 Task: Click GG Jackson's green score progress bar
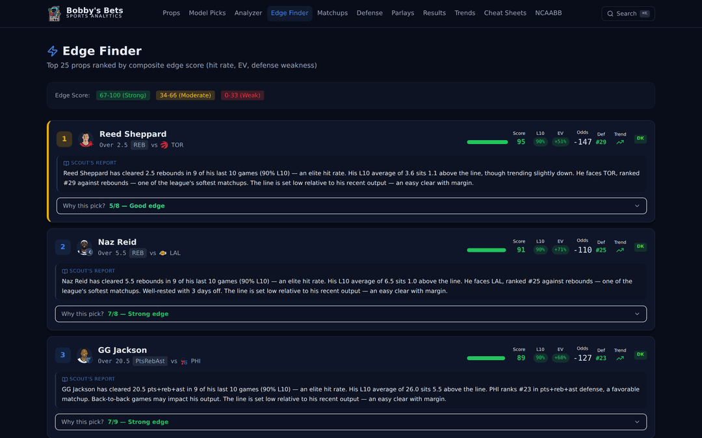pyautogui.click(x=486, y=358)
